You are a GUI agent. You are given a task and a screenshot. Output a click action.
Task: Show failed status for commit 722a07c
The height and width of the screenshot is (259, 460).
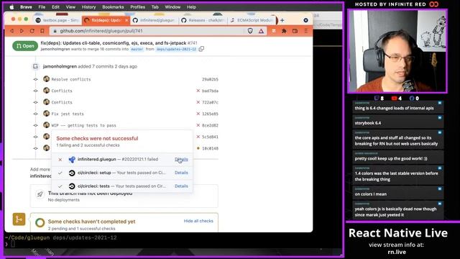coord(198,102)
